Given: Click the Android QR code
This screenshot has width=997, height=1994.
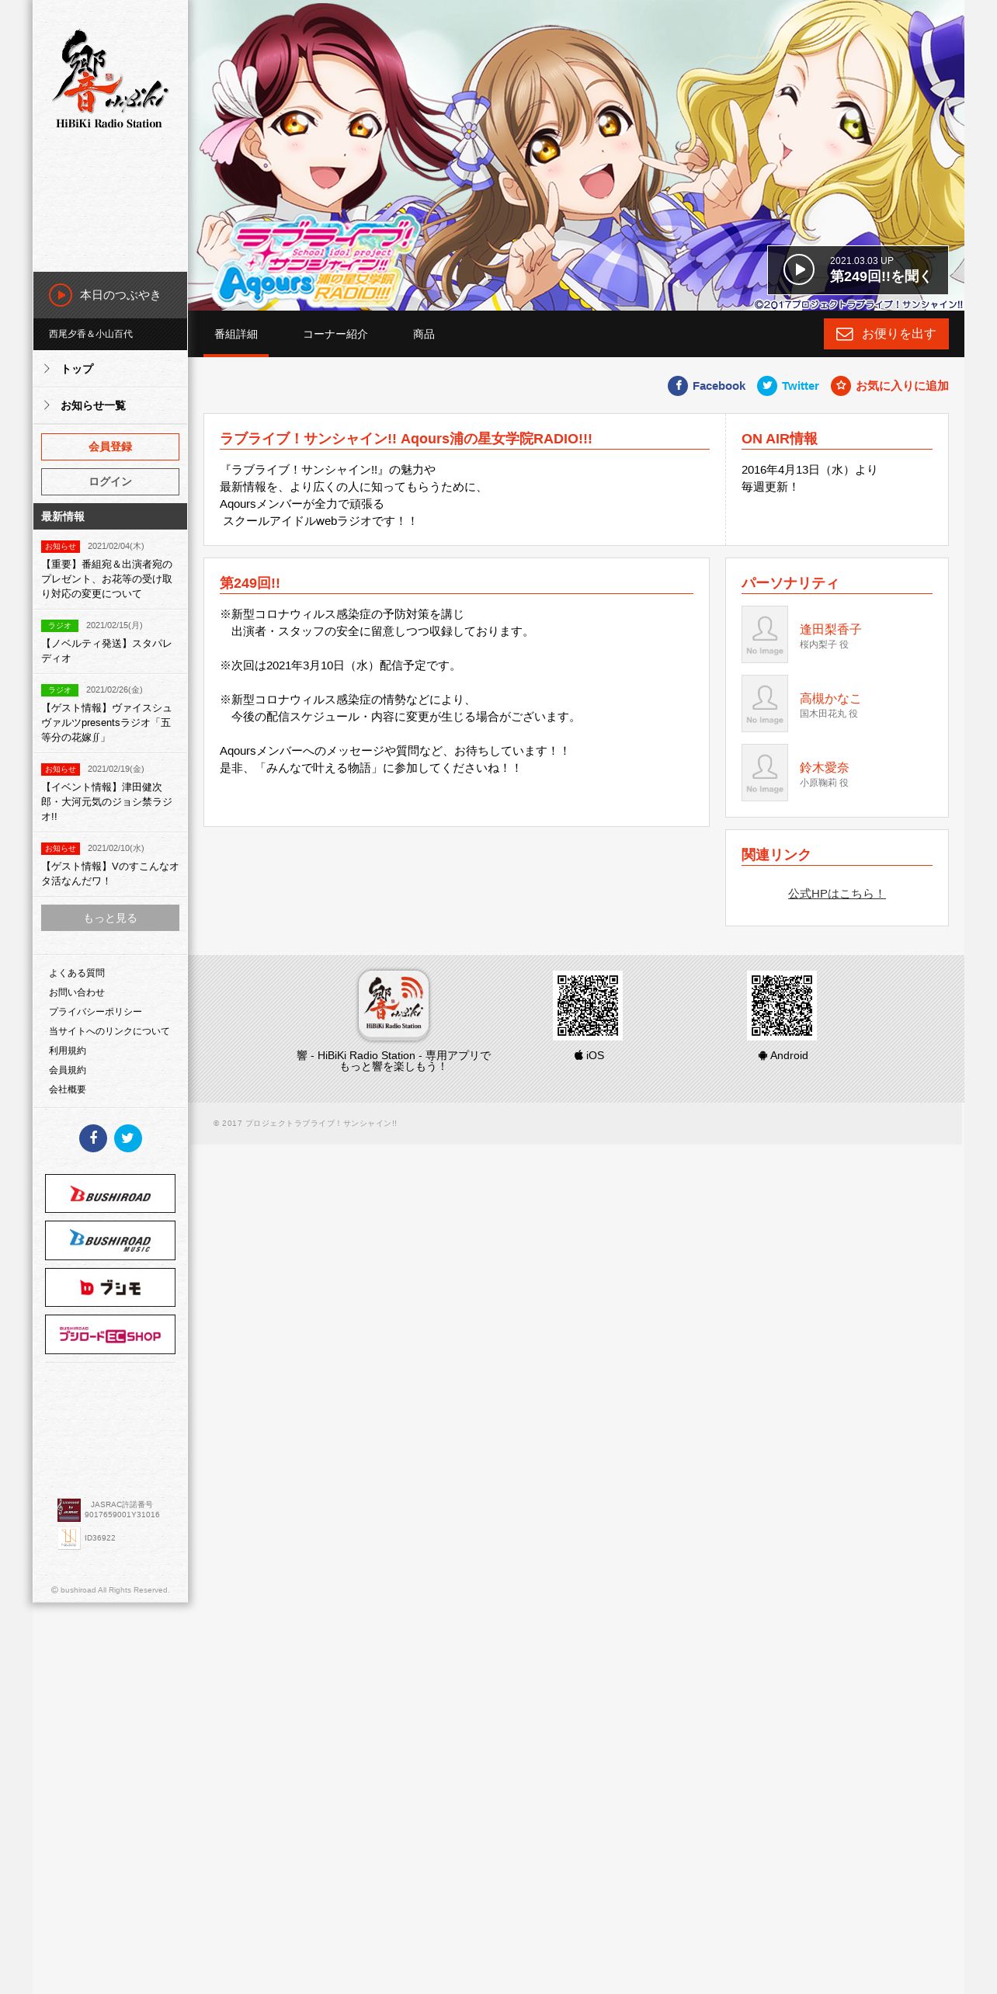Looking at the screenshot, I should [x=782, y=1006].
